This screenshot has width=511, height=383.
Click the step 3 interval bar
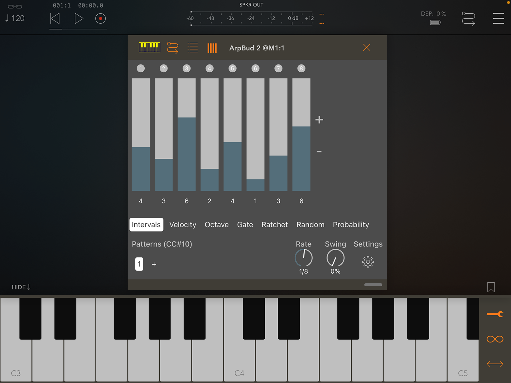tap(186, 135)
